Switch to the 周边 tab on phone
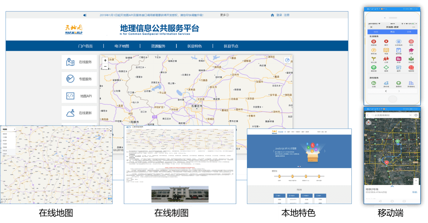 pyautogui.click(x=392, y=32)
